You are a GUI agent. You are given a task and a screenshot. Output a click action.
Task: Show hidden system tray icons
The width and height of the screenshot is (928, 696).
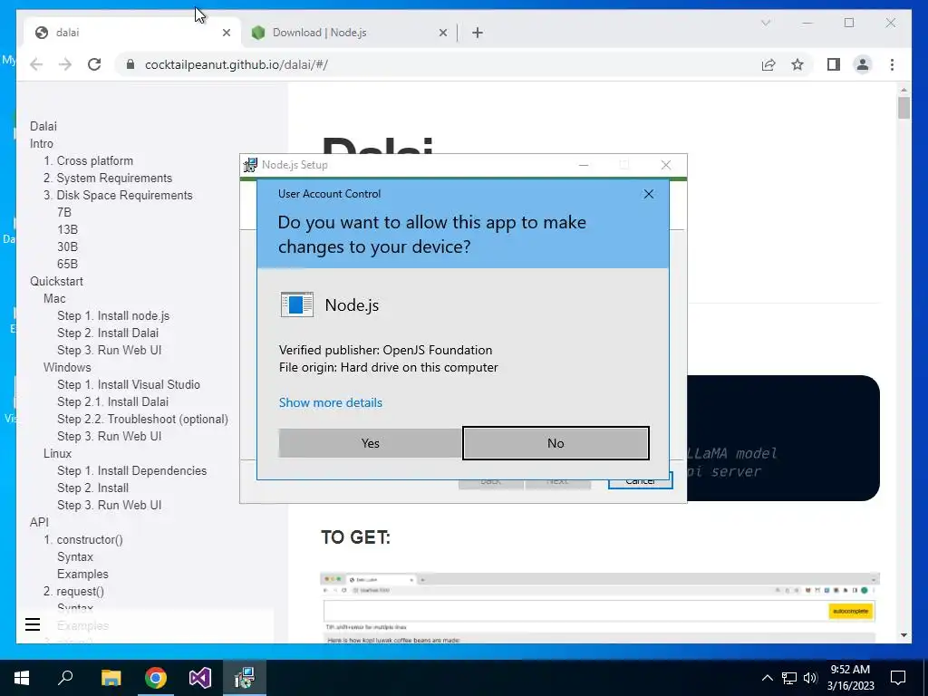(767, 678)
